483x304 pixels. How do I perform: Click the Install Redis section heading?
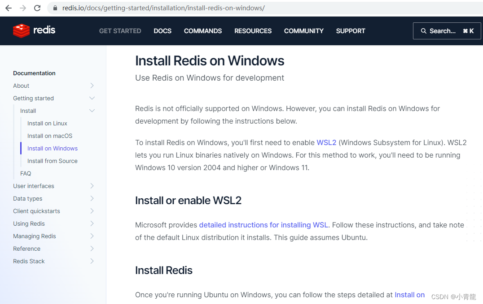163,270
